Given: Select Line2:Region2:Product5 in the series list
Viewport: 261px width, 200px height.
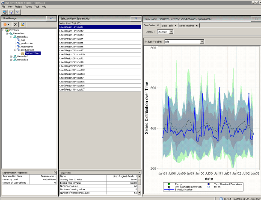Looking at the screenshot, I should pyautogui.click(x=71, y=43).
